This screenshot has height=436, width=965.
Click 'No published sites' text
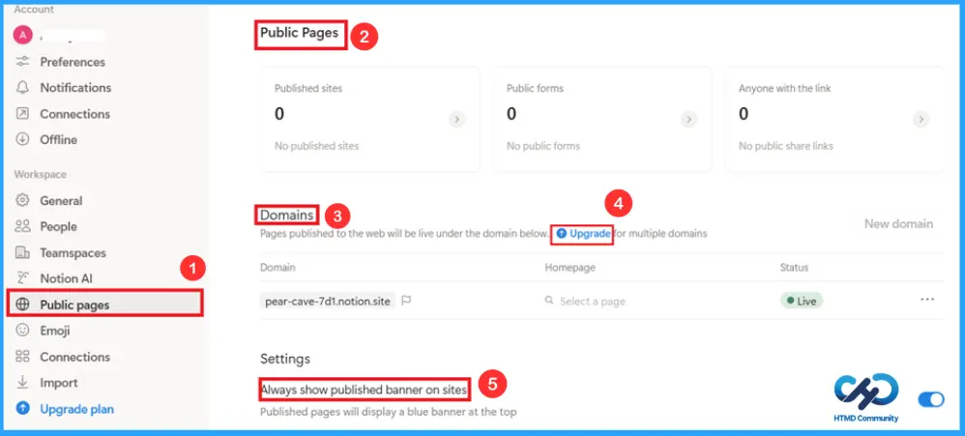(316, 146)
